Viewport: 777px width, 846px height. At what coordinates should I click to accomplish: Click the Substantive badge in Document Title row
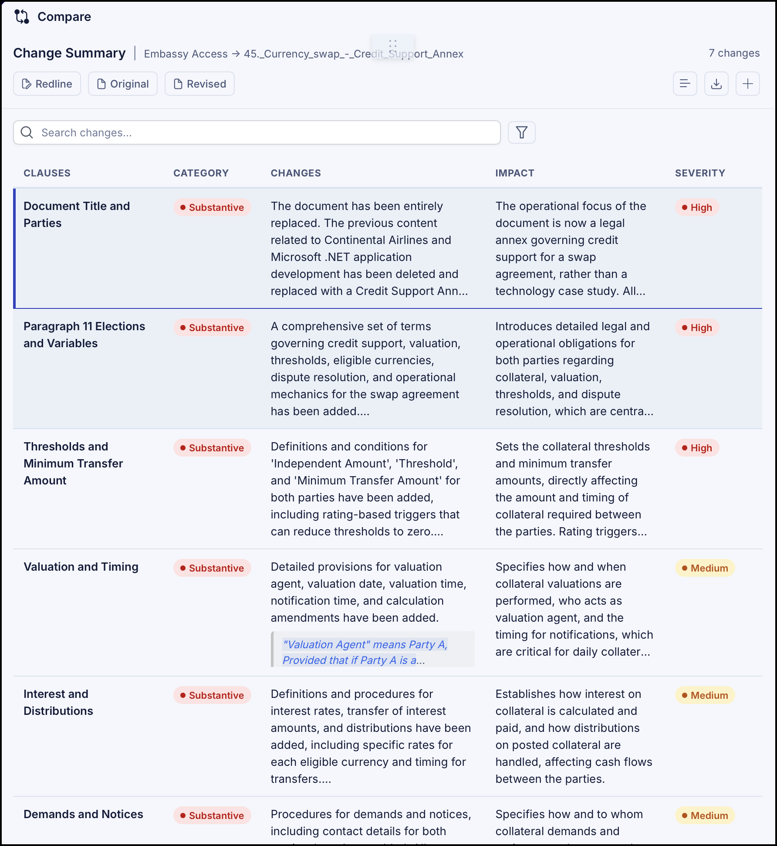coord(212,207)
